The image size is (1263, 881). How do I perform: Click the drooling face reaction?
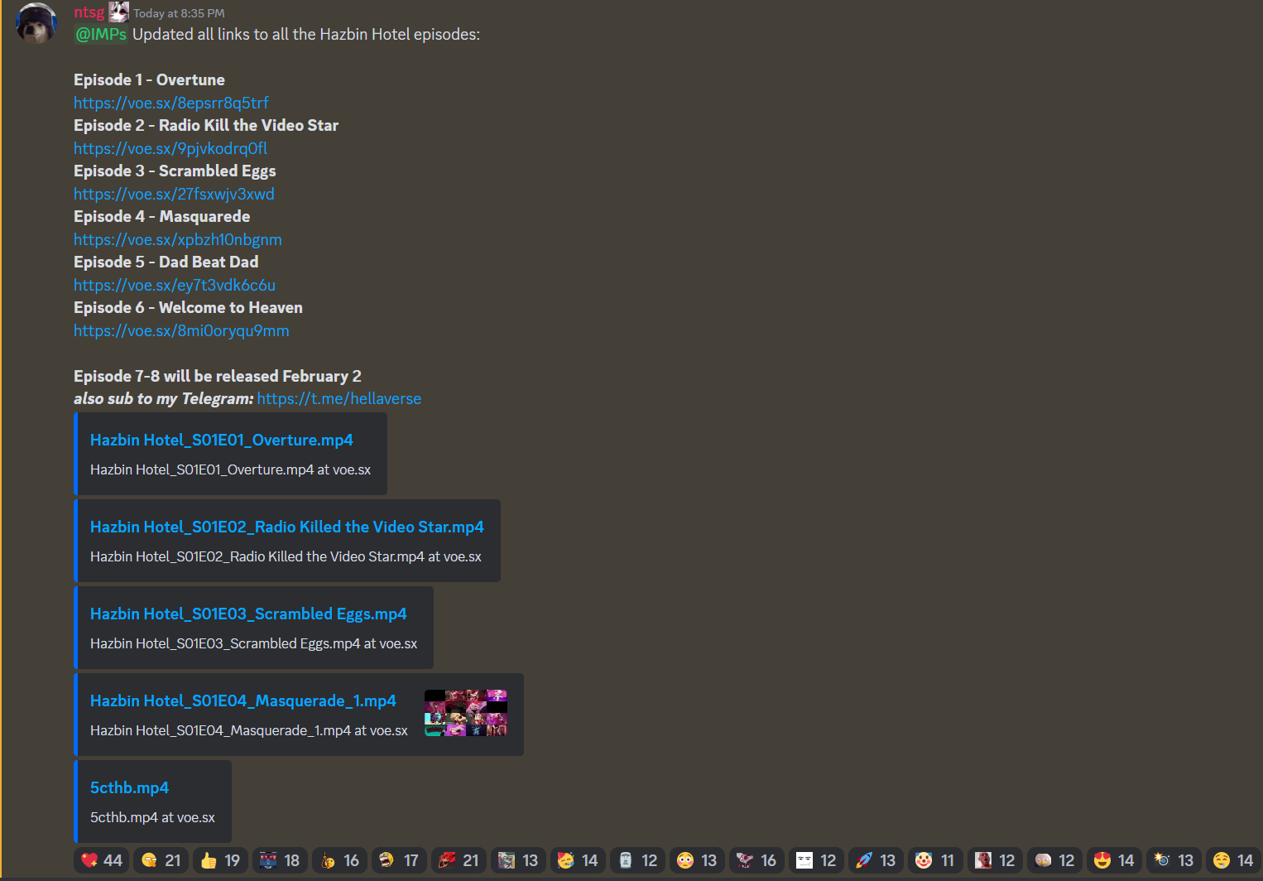(x=1233, y=860)
